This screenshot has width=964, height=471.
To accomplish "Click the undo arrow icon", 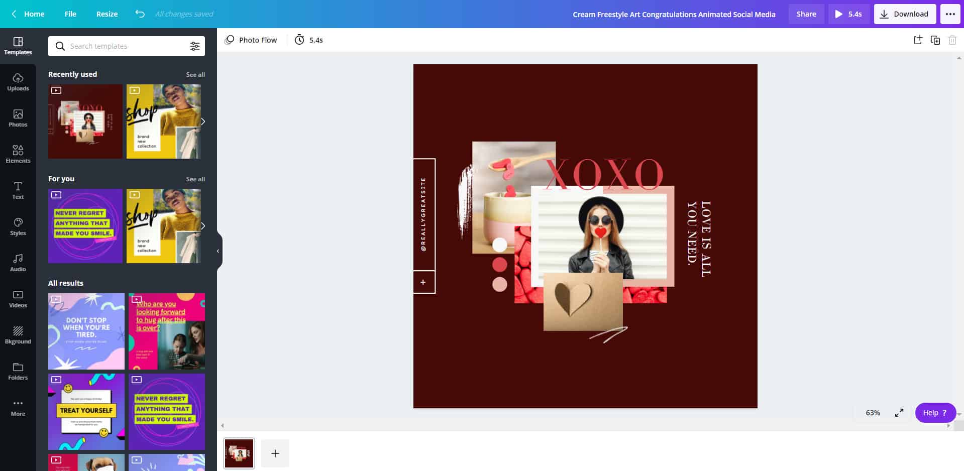I will [x=140, y=14].
